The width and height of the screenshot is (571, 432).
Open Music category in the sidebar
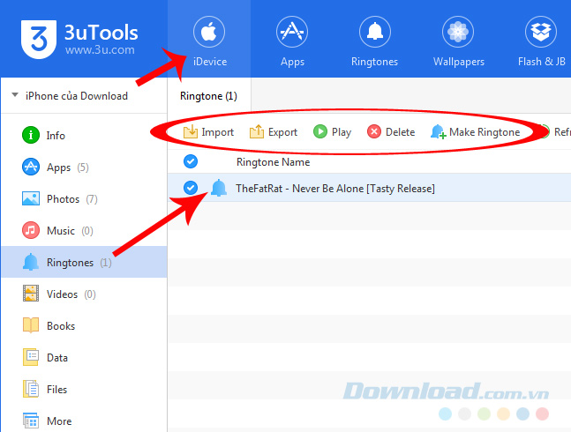coord(60,231)
